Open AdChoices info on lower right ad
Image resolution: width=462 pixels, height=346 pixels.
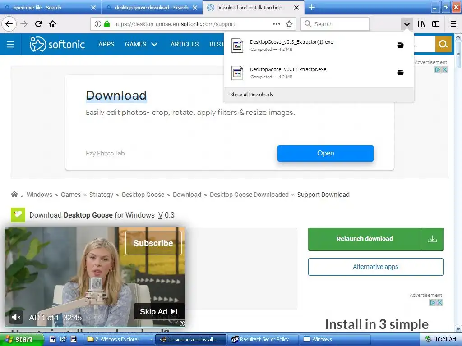point(433,302)
